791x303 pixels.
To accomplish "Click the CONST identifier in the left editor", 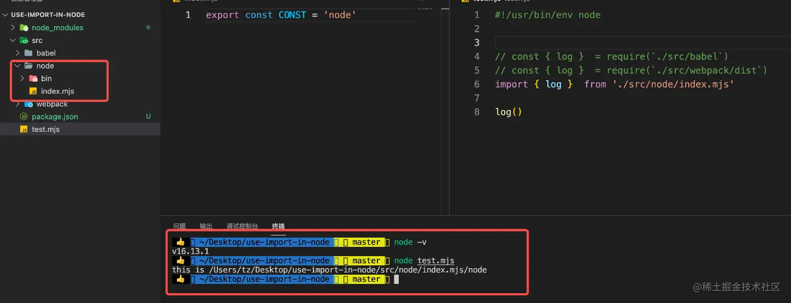I will pos(292,15).
